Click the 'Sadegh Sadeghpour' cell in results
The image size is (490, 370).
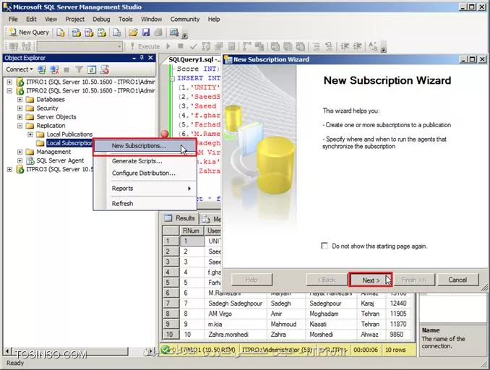236,303
